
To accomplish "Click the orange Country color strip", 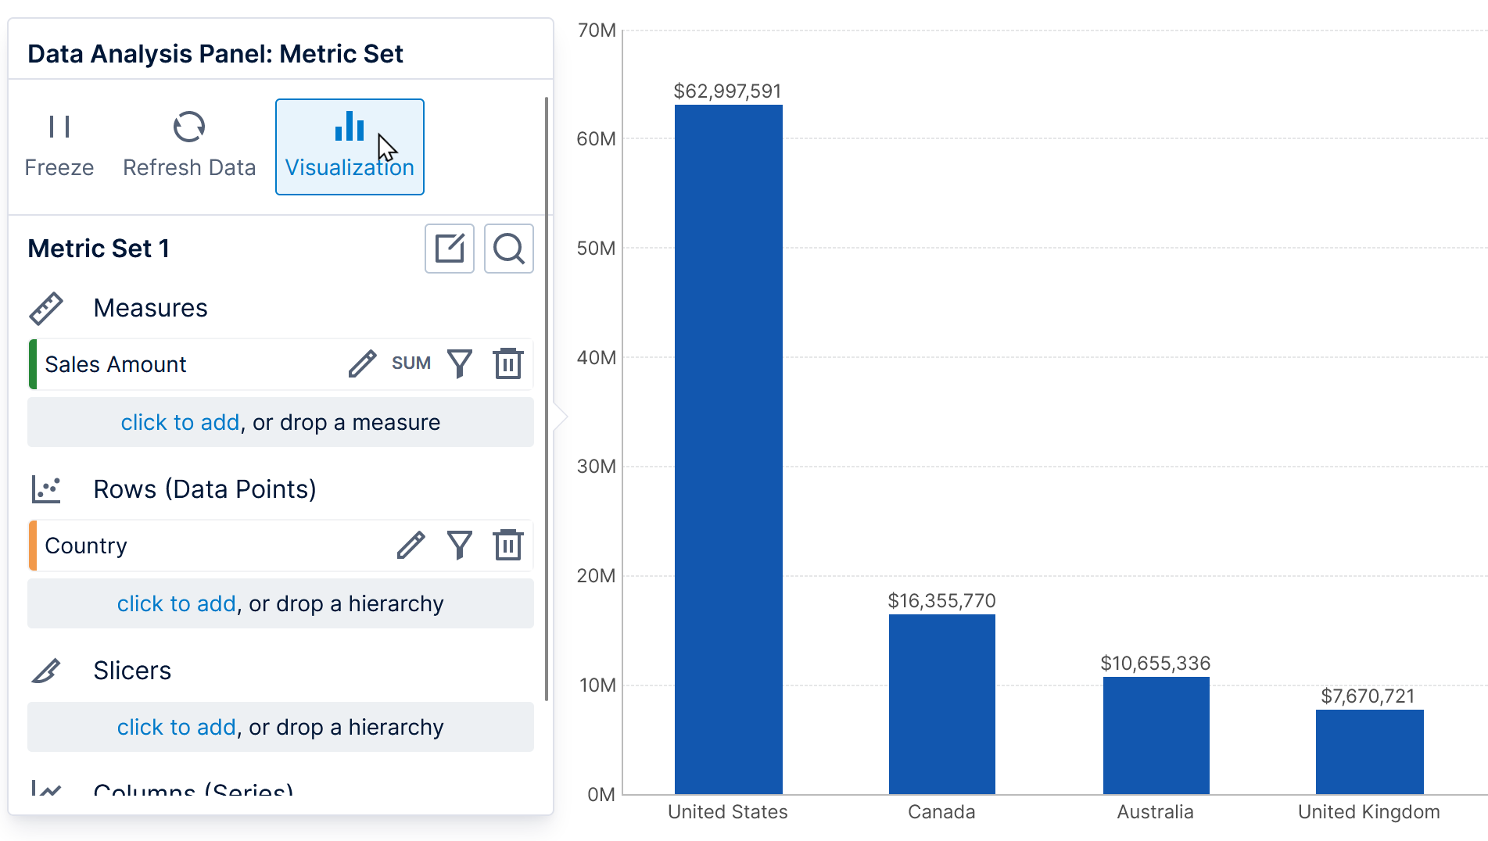I will [33, 546].
